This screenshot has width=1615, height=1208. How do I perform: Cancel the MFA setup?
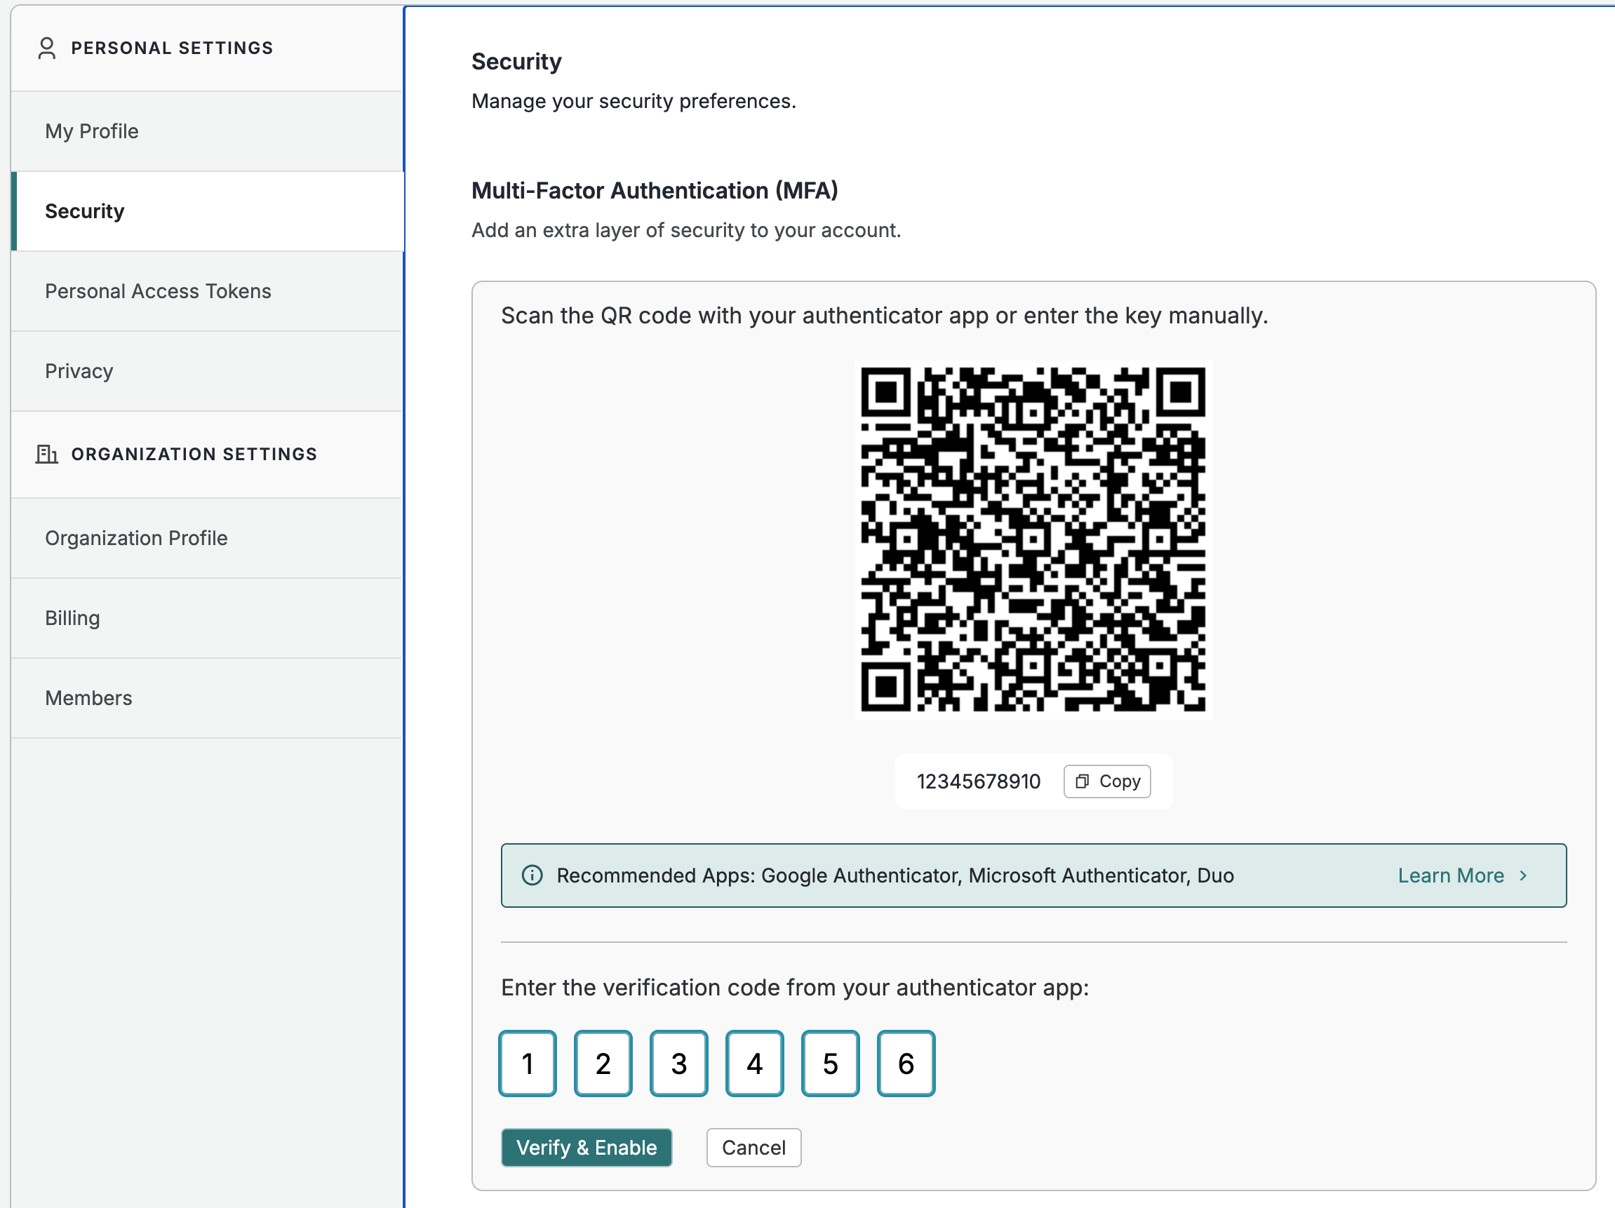[753, 1148]
